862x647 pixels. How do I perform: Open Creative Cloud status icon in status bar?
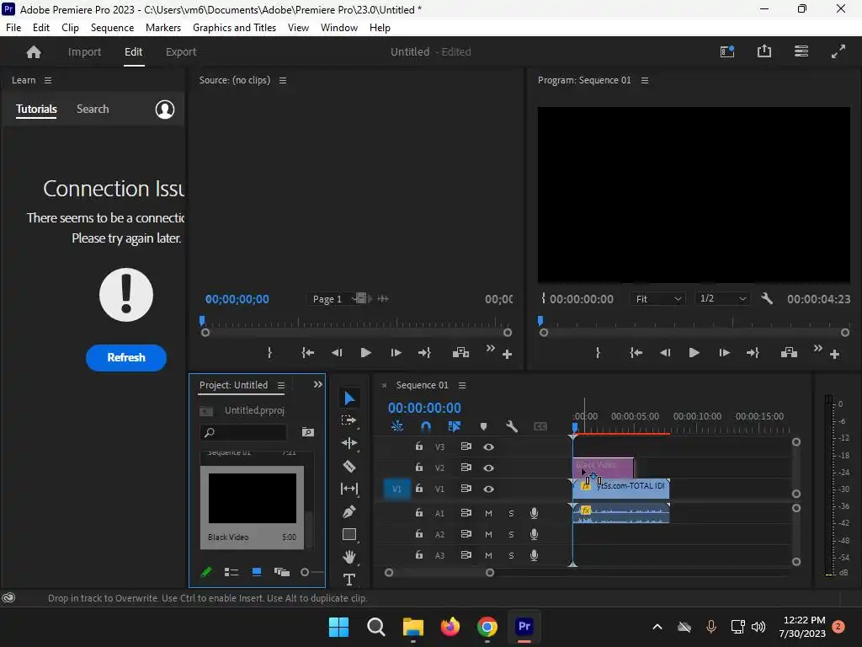point(8,598)
